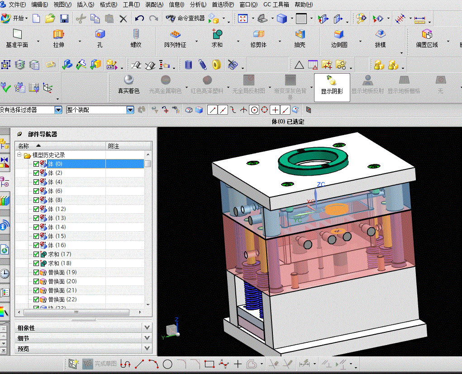462x374 pixels.
Task: Click the circle sketch tool in bottom toolbar
Action: pos(167,365)
